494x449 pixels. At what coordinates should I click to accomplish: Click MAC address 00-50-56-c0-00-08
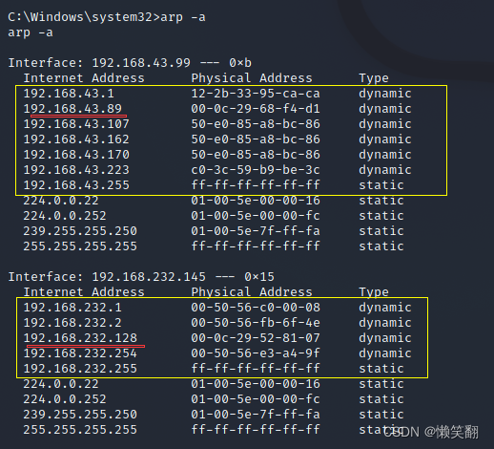click(x=256, y=308)
